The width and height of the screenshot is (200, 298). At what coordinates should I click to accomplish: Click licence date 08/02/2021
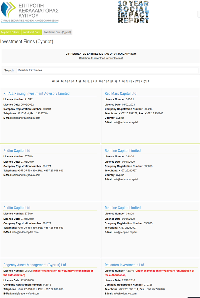coord(128,105)
